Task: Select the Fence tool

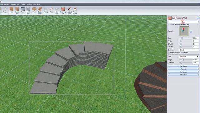Action: click(x=12, y=10)
